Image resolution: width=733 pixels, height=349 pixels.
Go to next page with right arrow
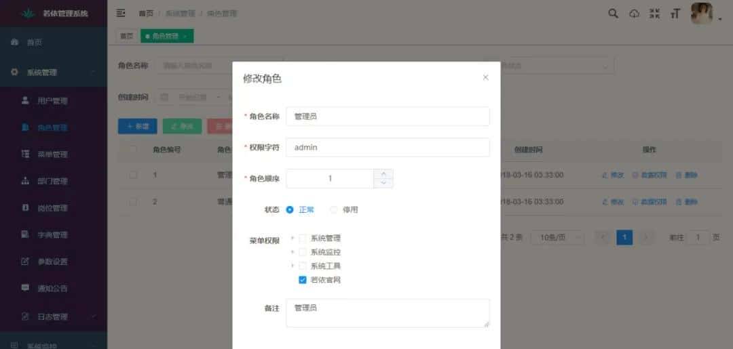(x=646, y=237)
